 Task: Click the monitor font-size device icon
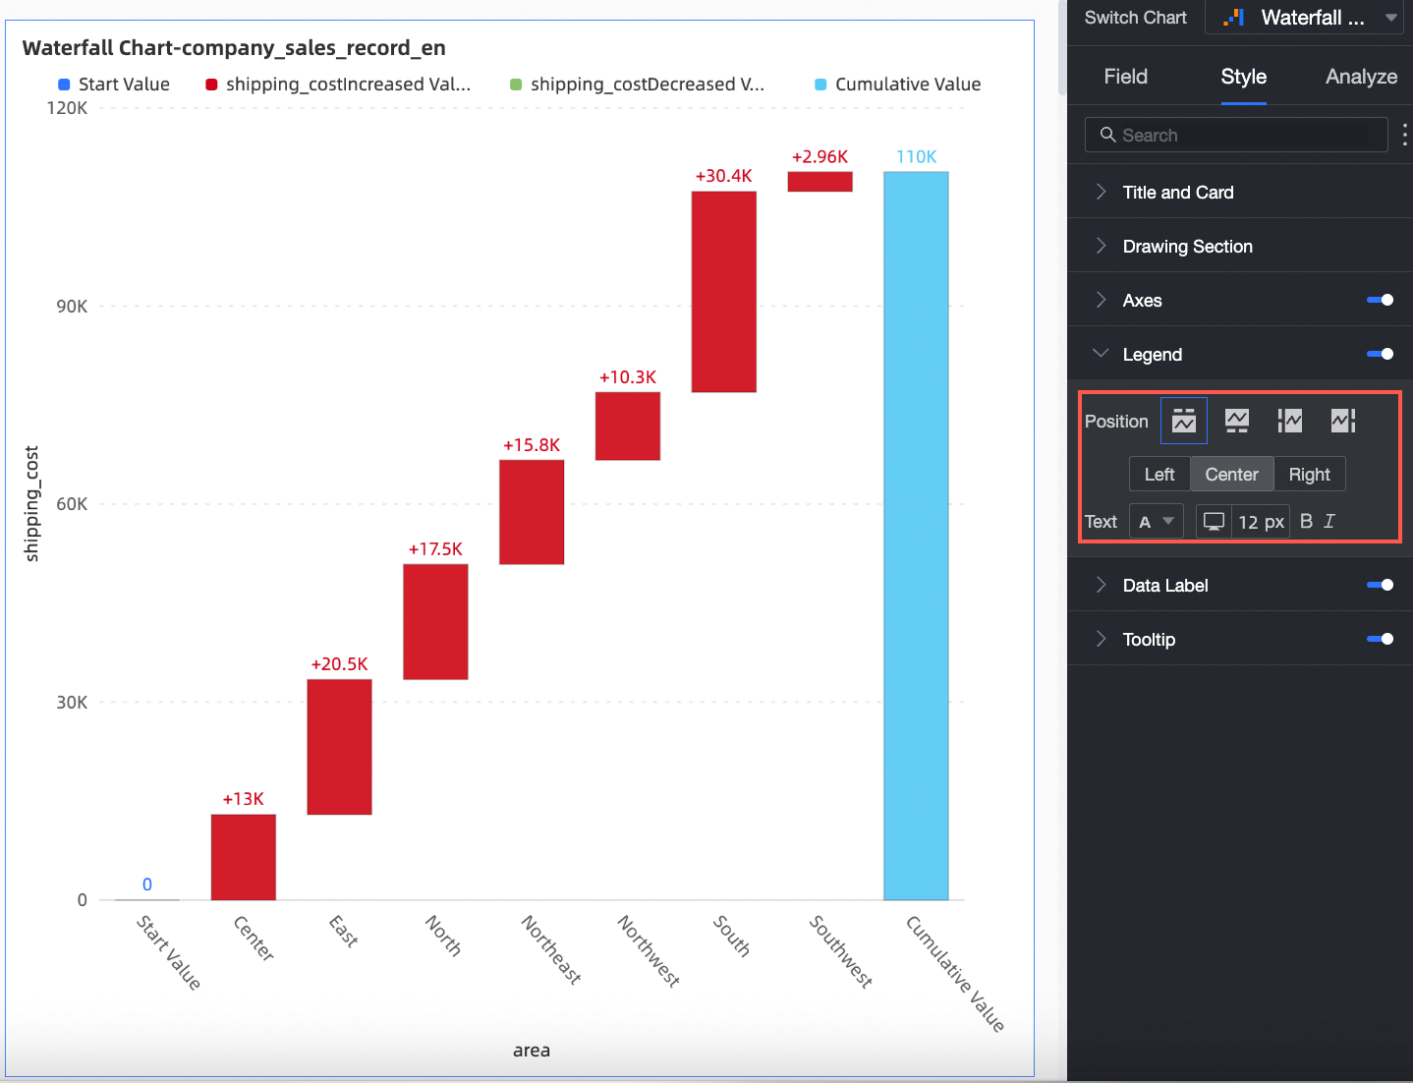pyautogui.click(x=1215, y=521)
